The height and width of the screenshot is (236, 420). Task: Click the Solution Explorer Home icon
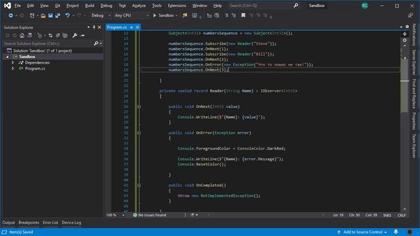(22, 35)
